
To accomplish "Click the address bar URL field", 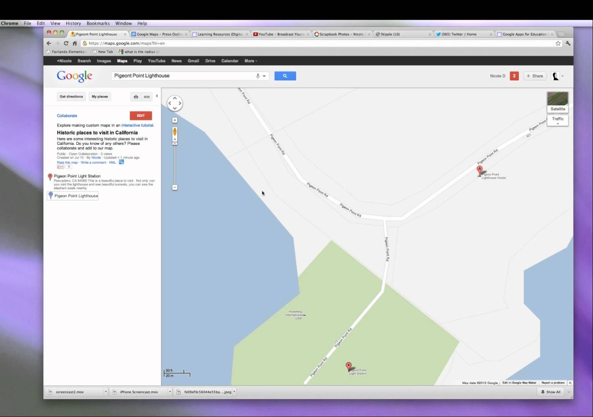I will (x=321, y=43).
